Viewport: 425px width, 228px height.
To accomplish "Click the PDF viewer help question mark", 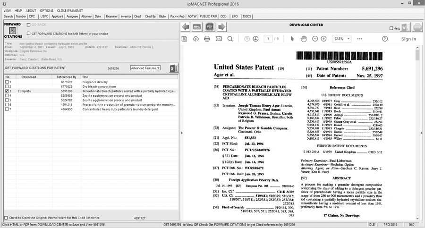I will coord(385,39).
